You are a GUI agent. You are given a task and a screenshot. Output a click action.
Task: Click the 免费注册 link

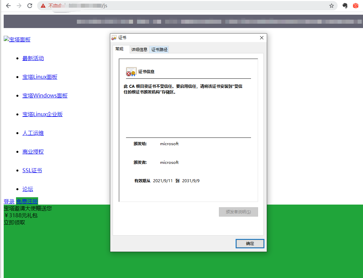click(x=27, y=201)
